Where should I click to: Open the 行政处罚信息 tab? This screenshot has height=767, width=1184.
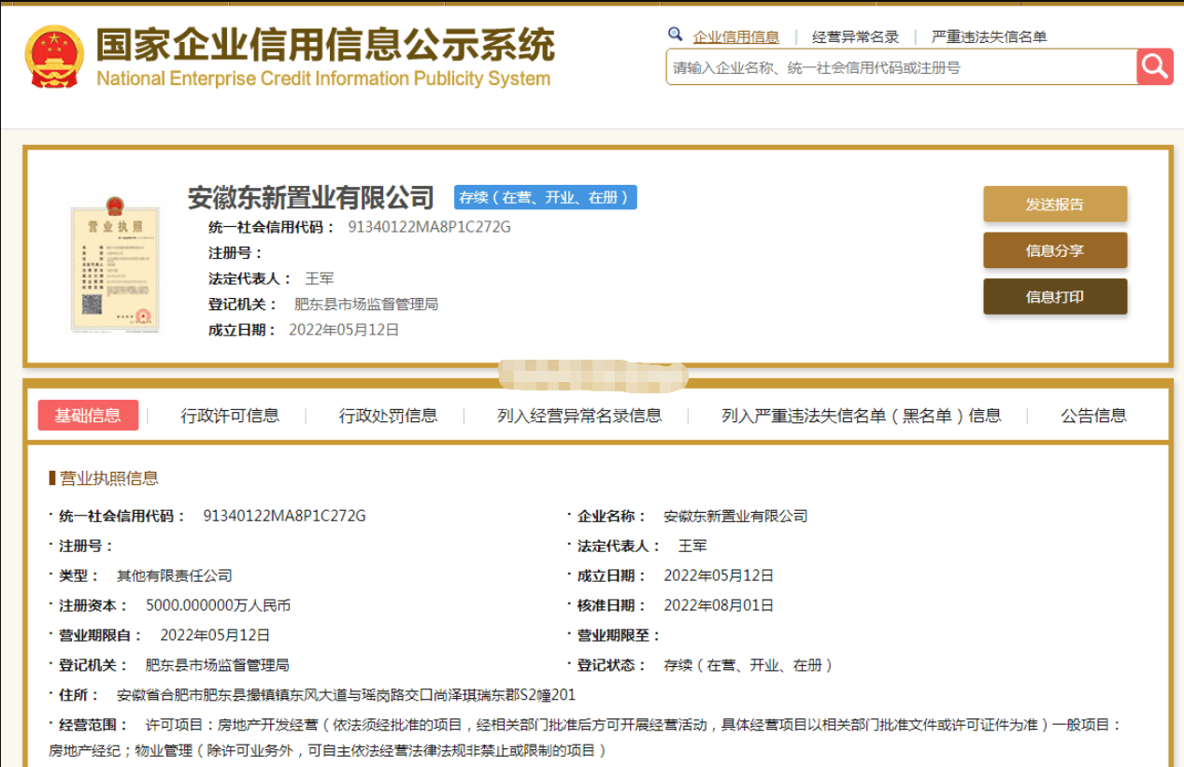coord(388,416)
